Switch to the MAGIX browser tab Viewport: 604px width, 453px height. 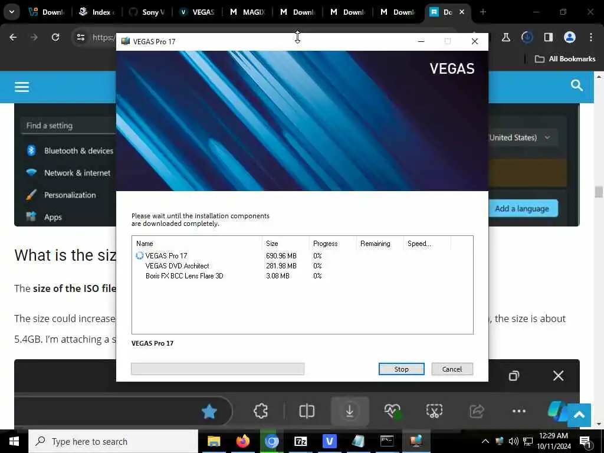point(247,12)
